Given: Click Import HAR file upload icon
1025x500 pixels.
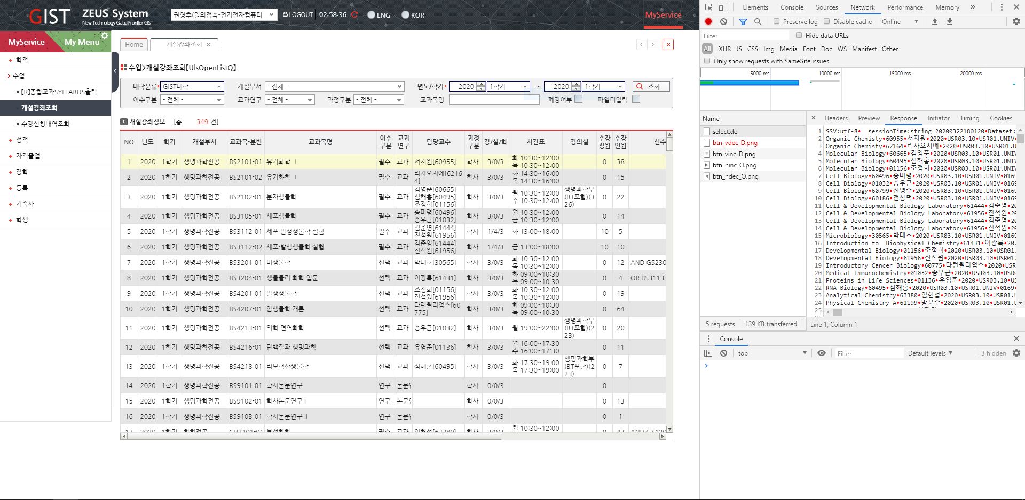Looking at the screenshot, I should (934, 21).
